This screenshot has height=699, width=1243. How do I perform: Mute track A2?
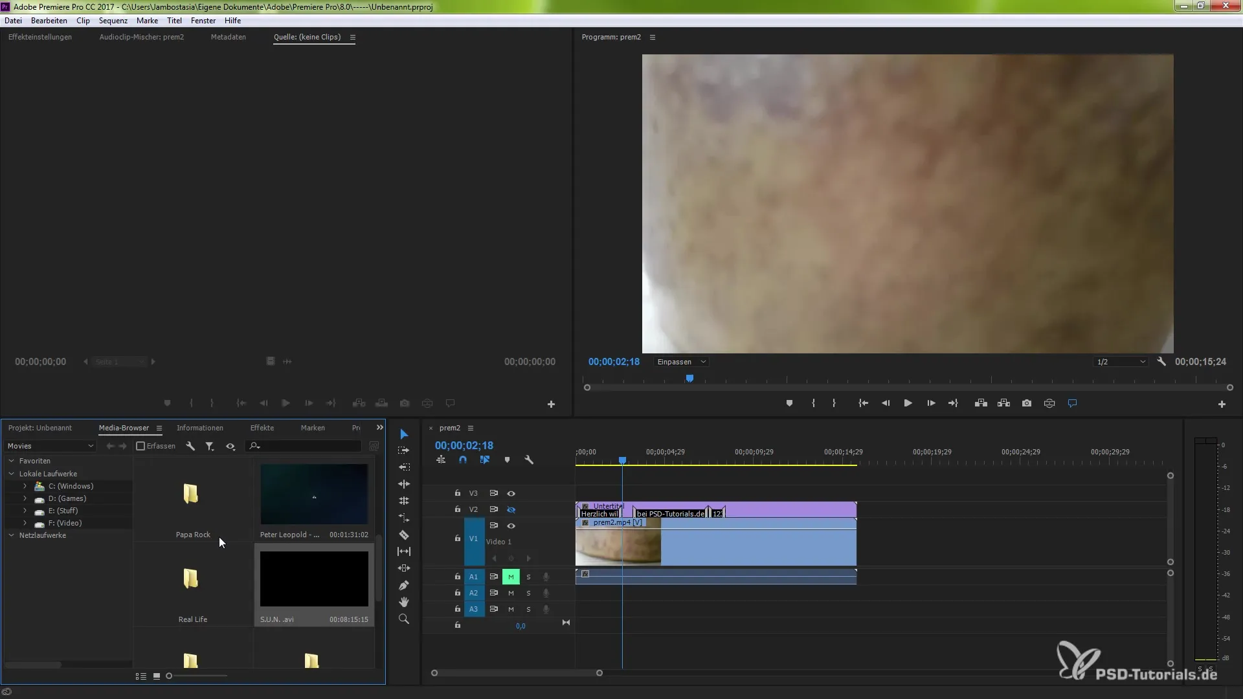tap(511, 593)
